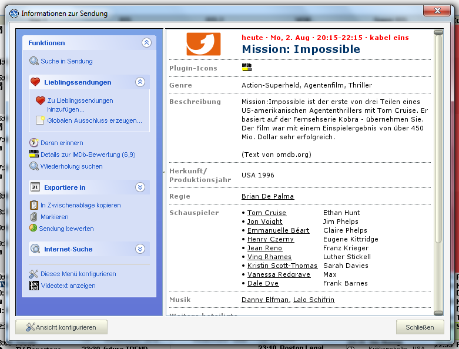Image resolution: width=459 pixels, height=349 pixels.
Task: Expand the Exportiere in section
Action: (x=140, y=187)
